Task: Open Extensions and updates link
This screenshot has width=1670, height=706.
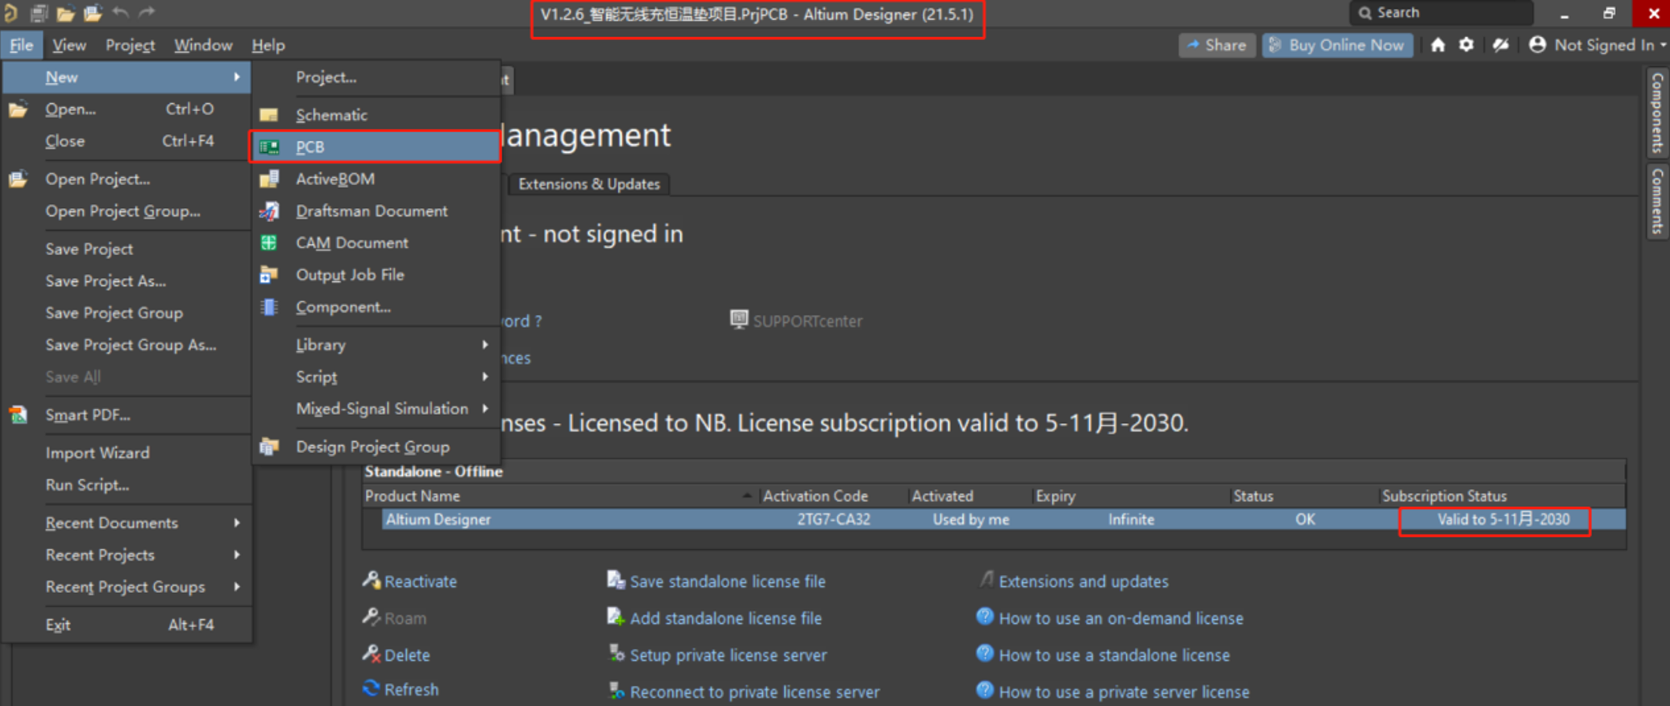Action: coord(1083,581)
